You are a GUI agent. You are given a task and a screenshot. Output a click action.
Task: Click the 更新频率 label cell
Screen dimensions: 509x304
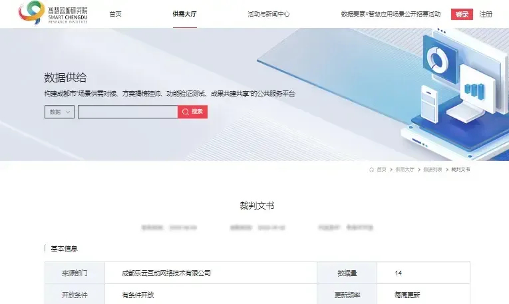347,295
